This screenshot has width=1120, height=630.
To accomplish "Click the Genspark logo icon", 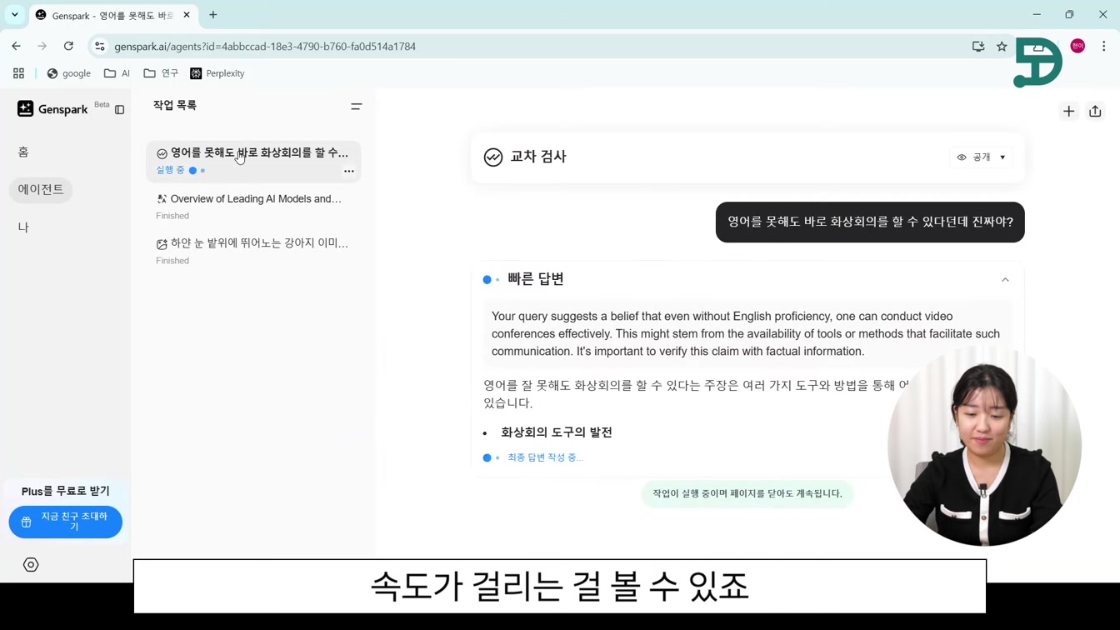I will tap(26, 109).
